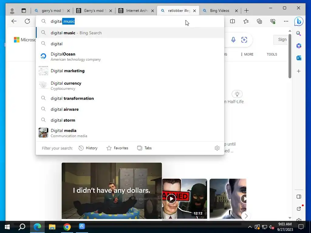Open the profile avatar icon
311x233 pixels.
click(12, 11)
